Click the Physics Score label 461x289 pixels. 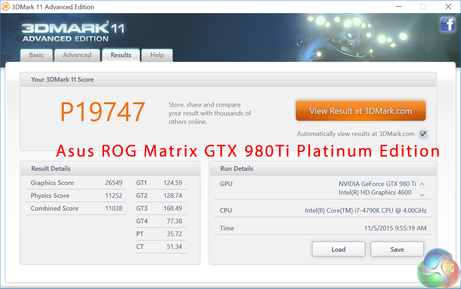[50, 196]
